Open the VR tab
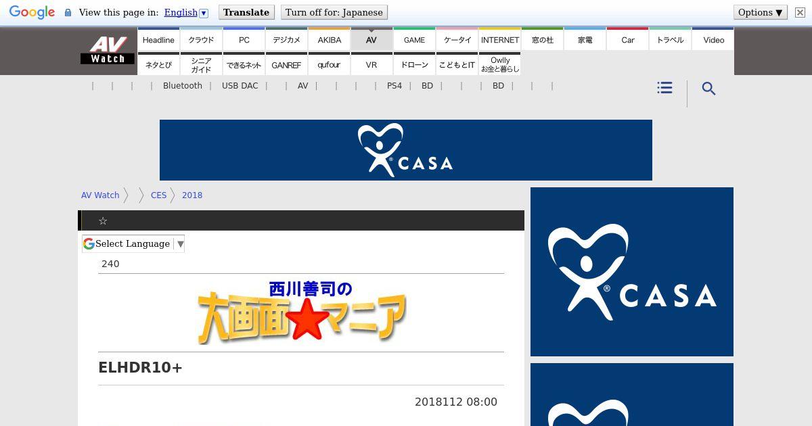This screenshot has height=426, width=812. pos(371,64)
